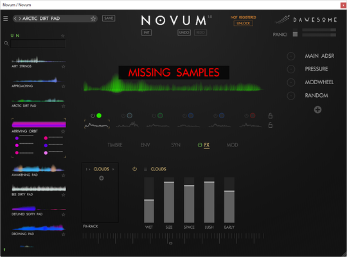Click the INIT button
The height and width of the screenshot is (257, 347).
pyautogui.click(x=147, y=33)
